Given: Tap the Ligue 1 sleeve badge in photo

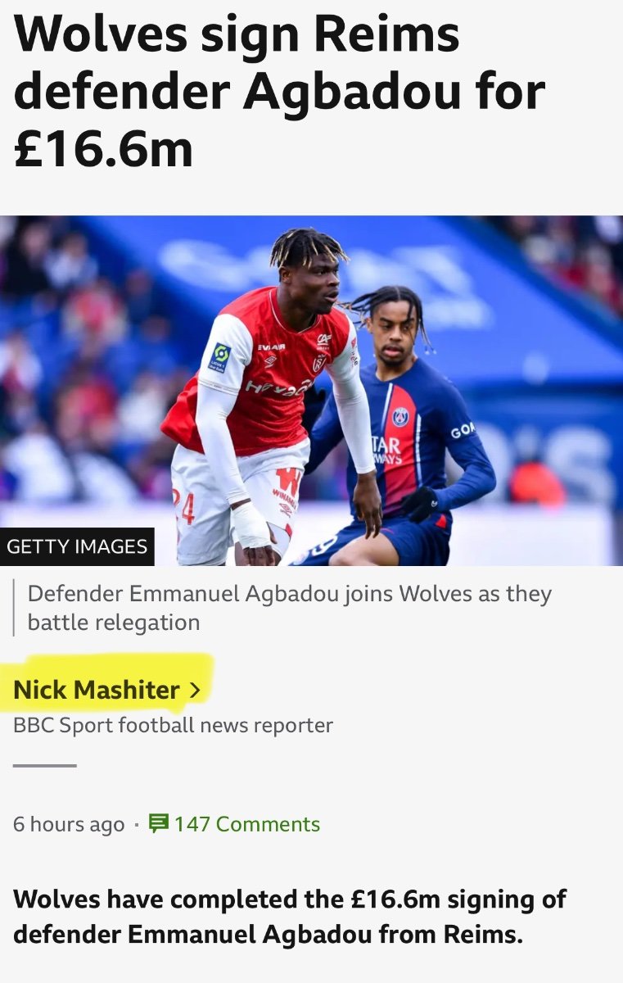Looking at the screenshot, I should pyautogui.click(x=220, y=358).
